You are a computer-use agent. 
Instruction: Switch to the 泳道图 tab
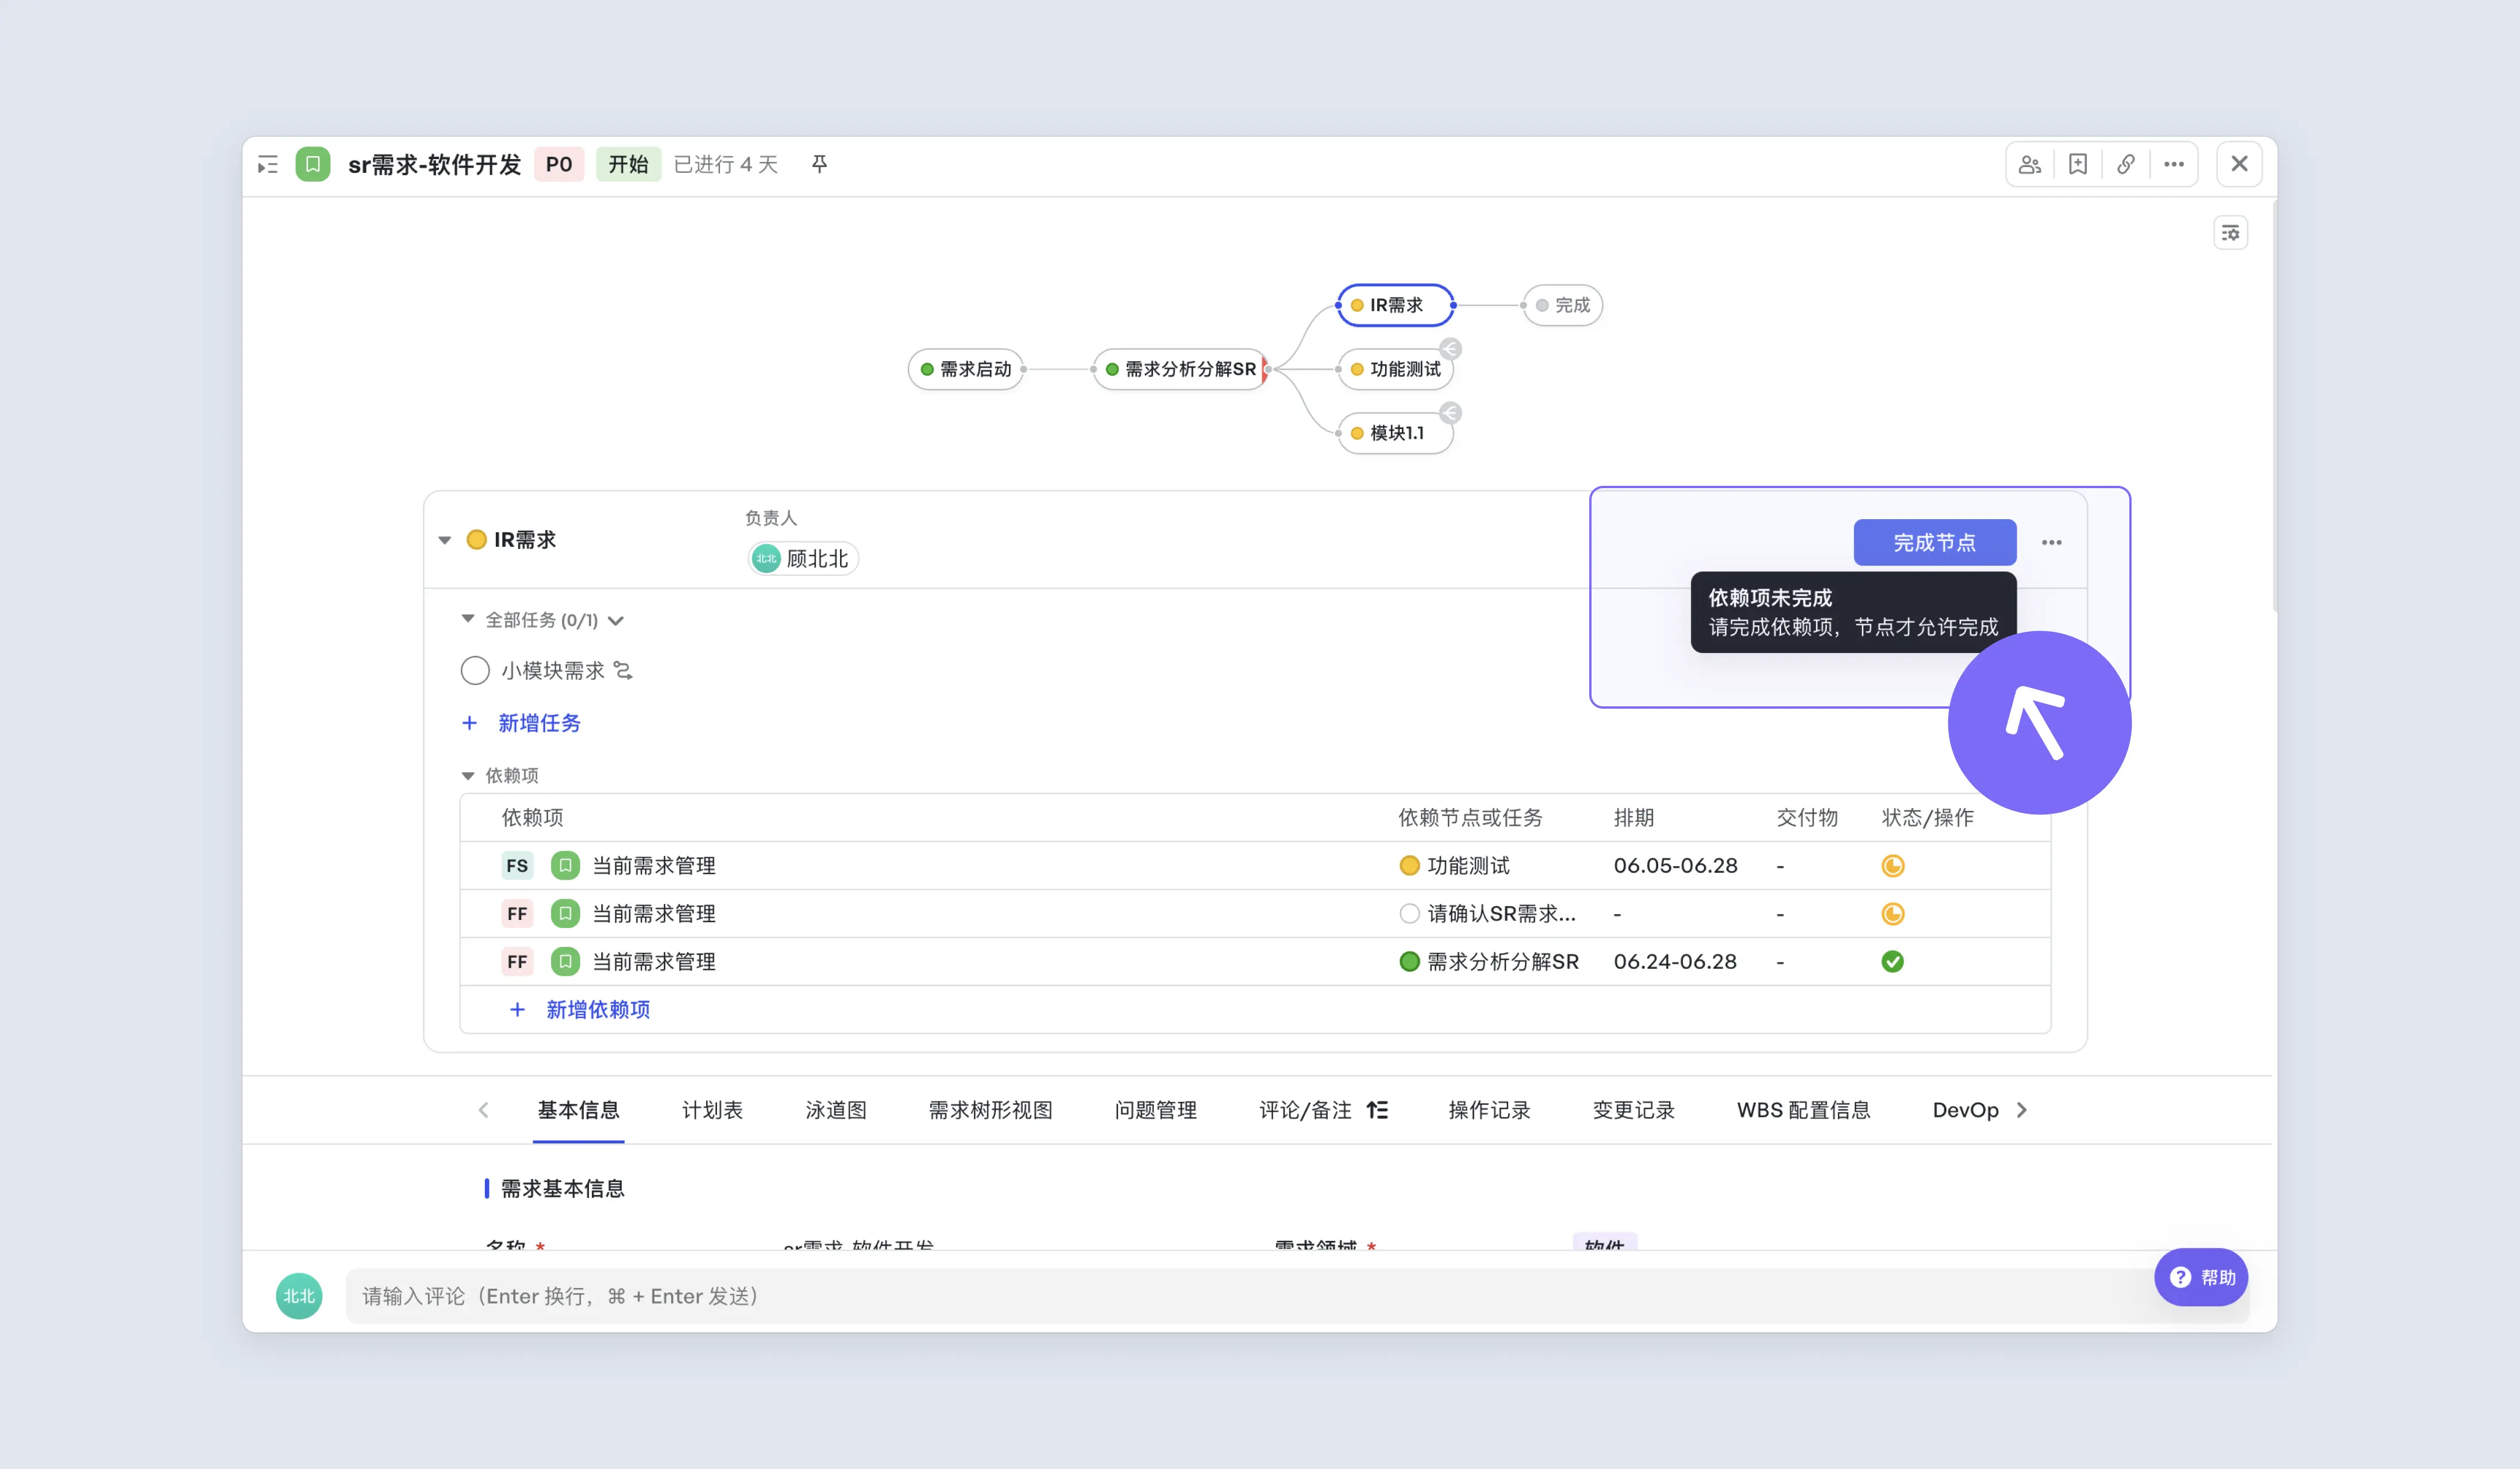[x=836, y=1110]
